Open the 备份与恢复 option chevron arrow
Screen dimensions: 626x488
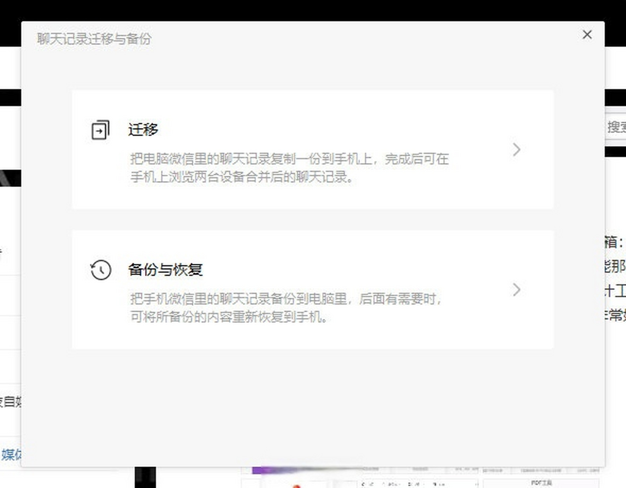[517, 290]
